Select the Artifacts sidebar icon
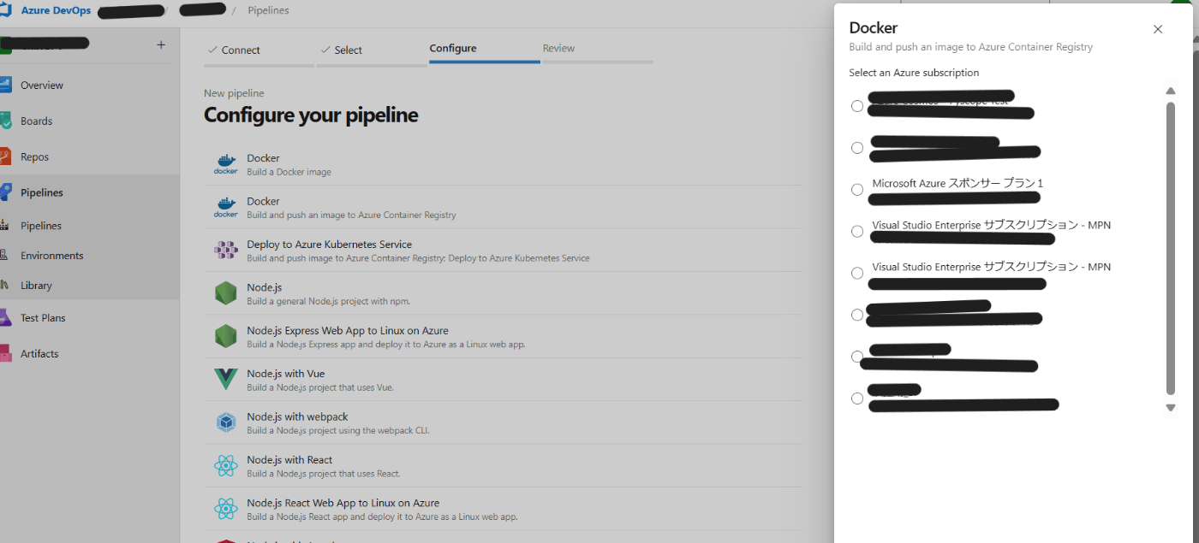Image resolution: width=1199 pixels, height=543 pixels. 5,353
